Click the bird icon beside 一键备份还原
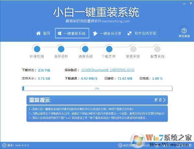The height and width of the screenshot is (149, 194). pos(95,34)
